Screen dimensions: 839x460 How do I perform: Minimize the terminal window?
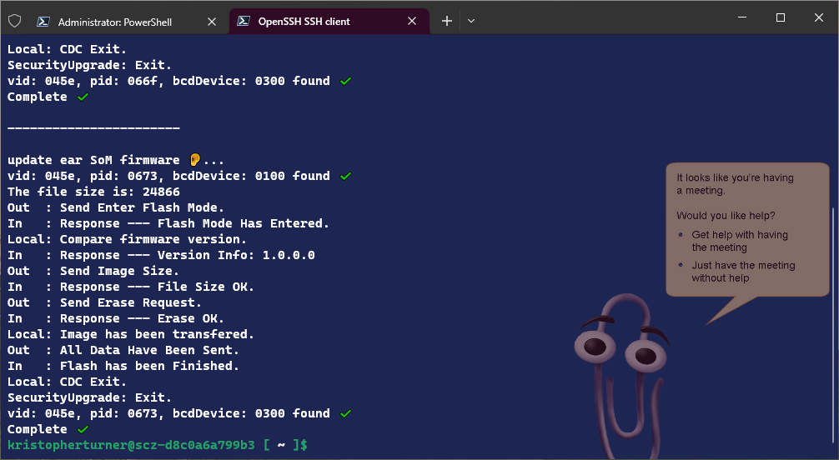742,17
